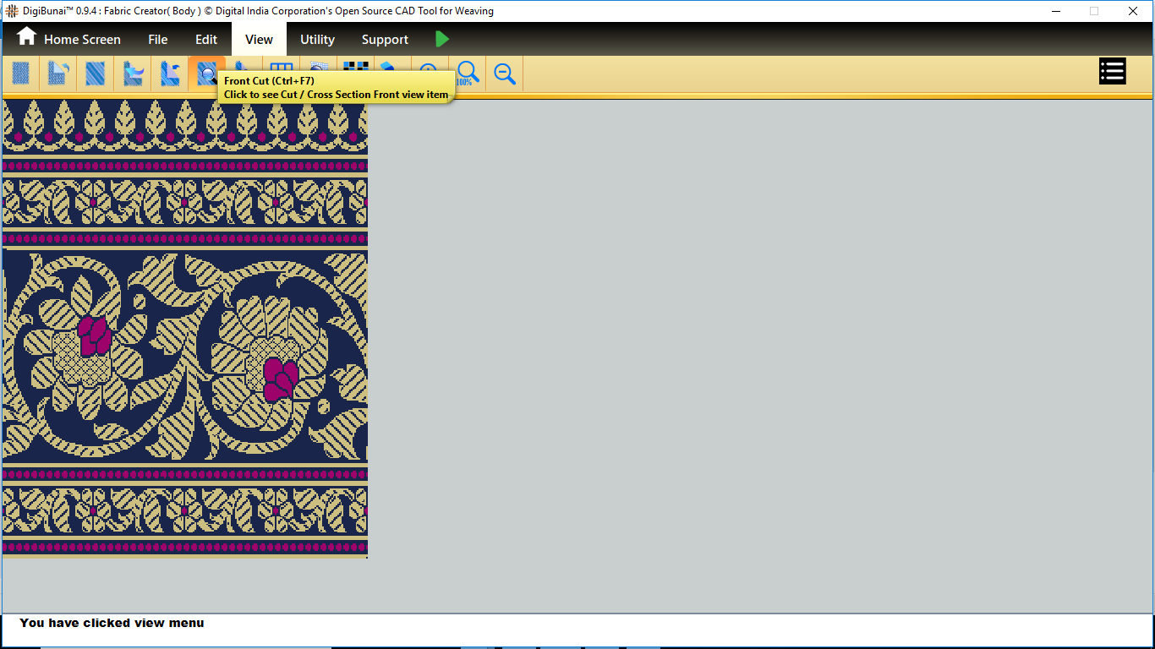The height and width of the screenshot is (649, 1155).
Task: Click the fabric icon with folded corner
Action: coord(57,74)
